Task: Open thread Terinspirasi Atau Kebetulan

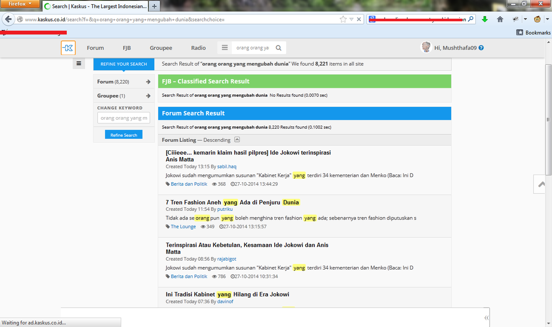Action: [247, 248]
